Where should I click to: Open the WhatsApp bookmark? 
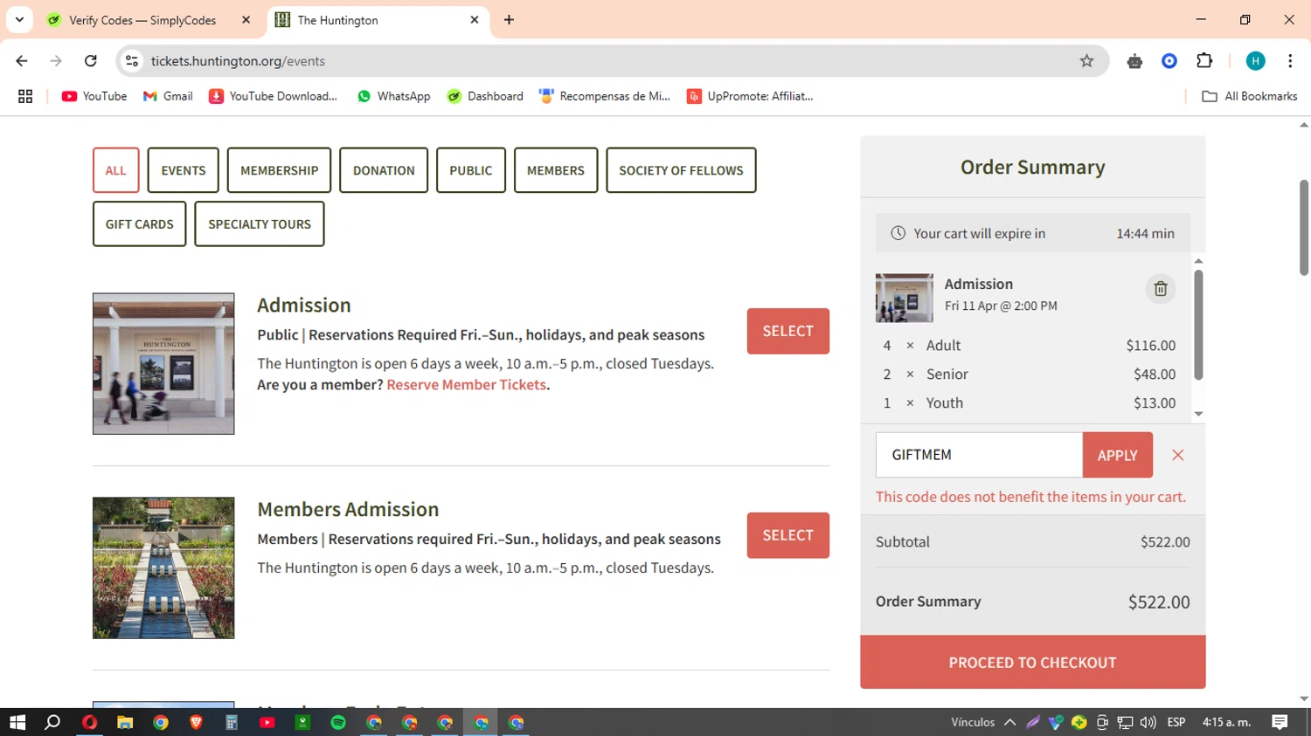(x=393, y=96)
